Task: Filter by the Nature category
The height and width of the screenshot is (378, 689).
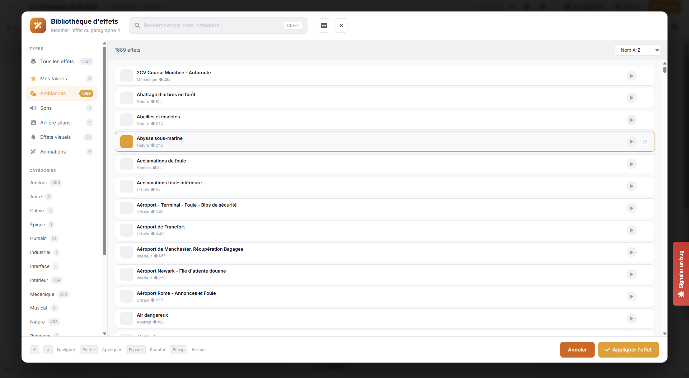Action: pyautogui.click(x=38, y=322)
